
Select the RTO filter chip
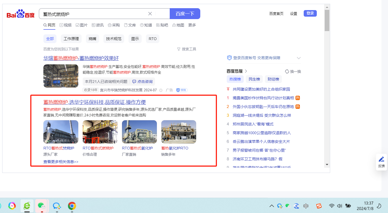point(153,39)
